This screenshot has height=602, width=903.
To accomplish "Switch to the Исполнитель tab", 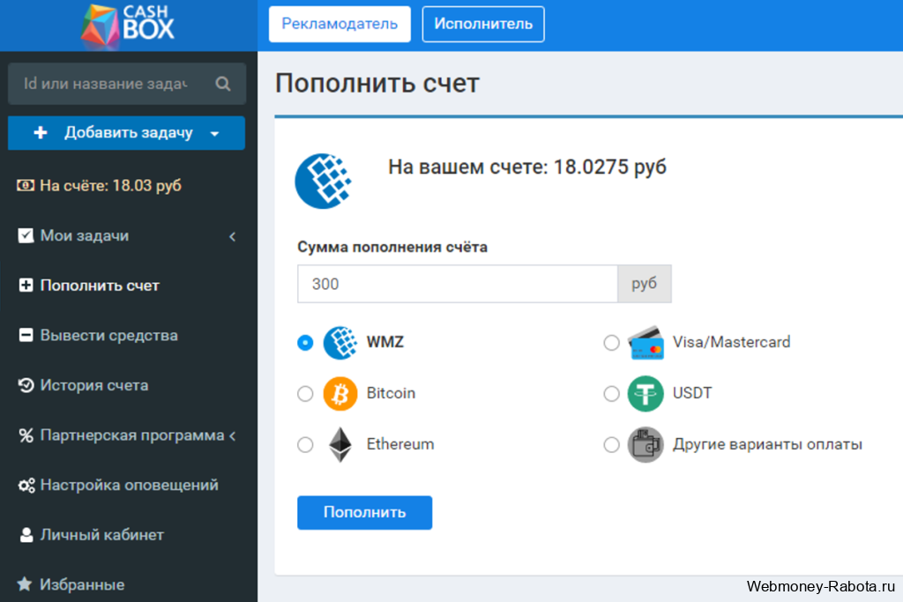I will click(x=483, y=24).
